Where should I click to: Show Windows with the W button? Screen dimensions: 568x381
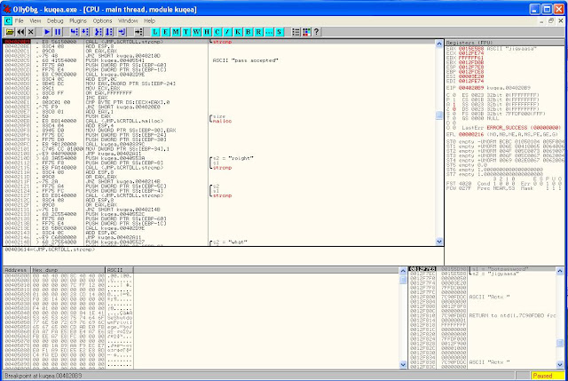[196, 32]
